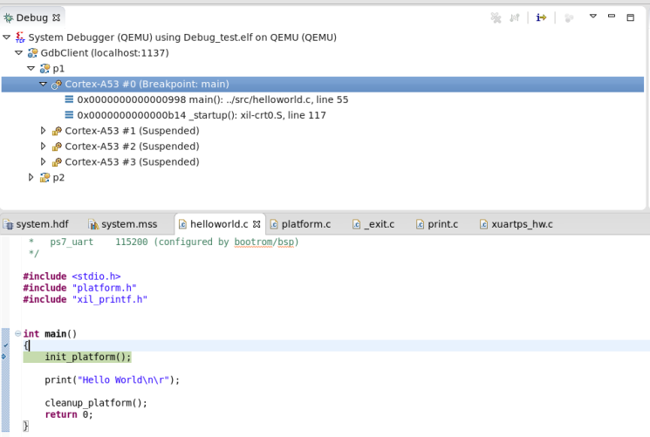Collapse the Cortex-A53 #0 node
The image size is (650, 437).
(43, 84)
